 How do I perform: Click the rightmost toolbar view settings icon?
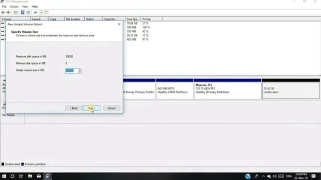[x=47, y=12]
